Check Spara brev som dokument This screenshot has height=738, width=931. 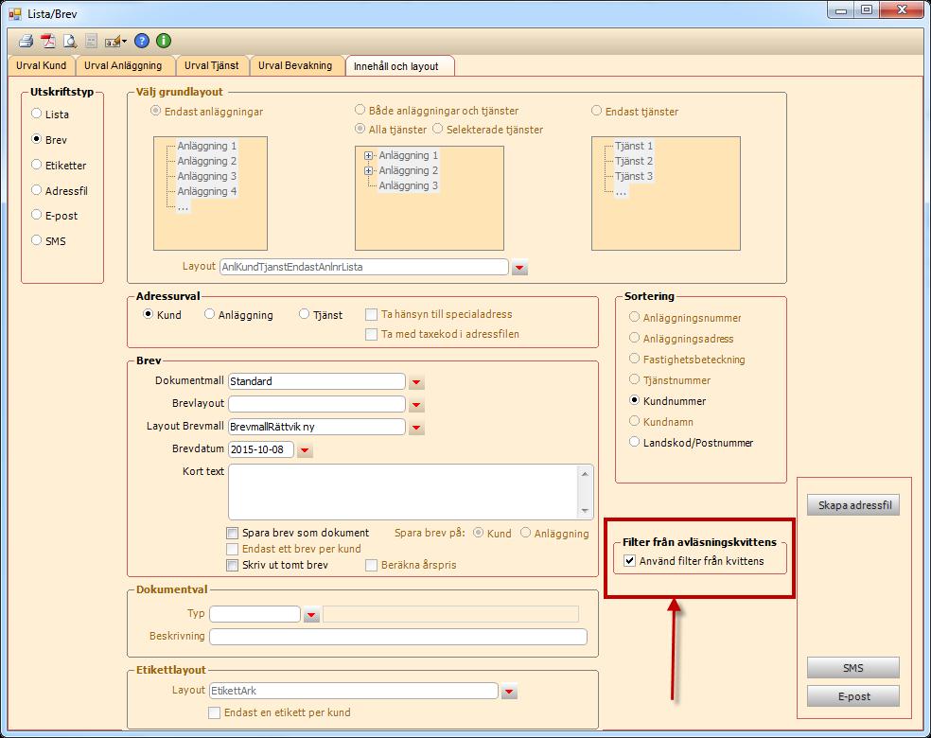(x=233, y=533)
